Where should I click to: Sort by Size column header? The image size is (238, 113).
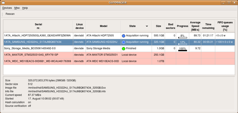pyautogui.click(x=158, y=26)
